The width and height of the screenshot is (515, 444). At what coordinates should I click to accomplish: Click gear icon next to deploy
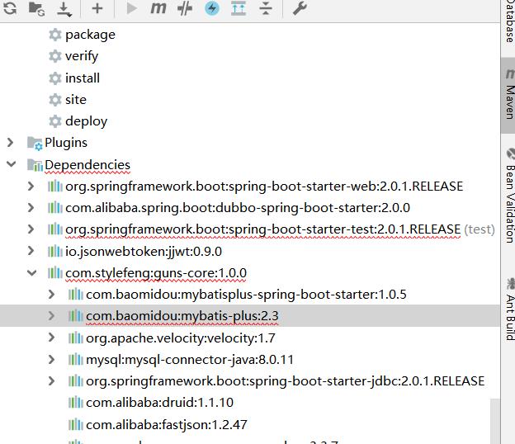point(54,121)
